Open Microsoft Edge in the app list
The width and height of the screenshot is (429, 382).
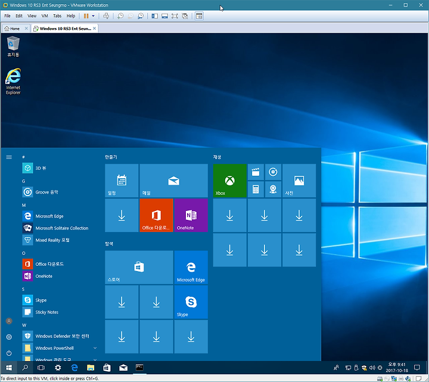click(59, 216)
